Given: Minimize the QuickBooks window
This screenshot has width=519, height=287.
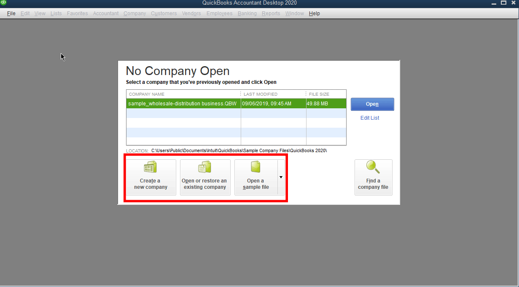Looking at the screenshot, I should pos(494,3).
